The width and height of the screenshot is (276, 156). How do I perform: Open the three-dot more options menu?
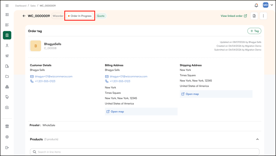[x=263, y=16]
